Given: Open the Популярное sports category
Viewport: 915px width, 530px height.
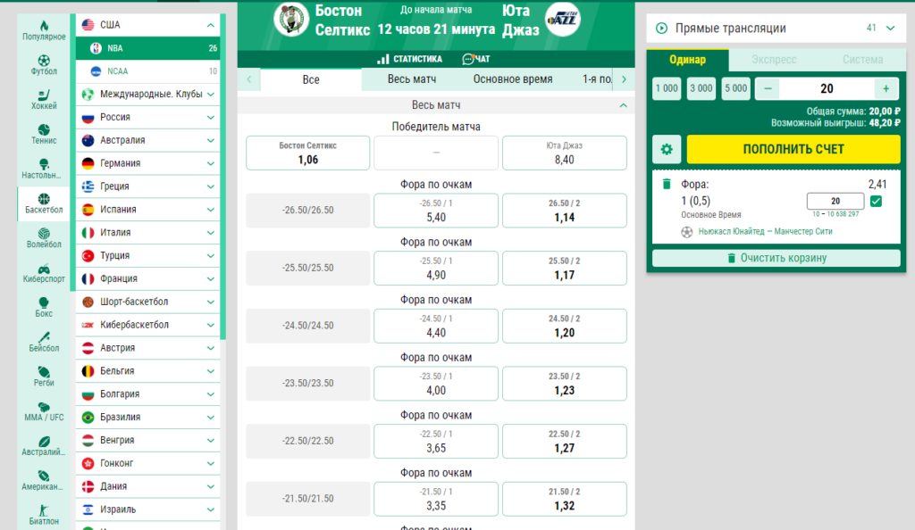Looking at the screenshot, I should click(x=44, y=29).
